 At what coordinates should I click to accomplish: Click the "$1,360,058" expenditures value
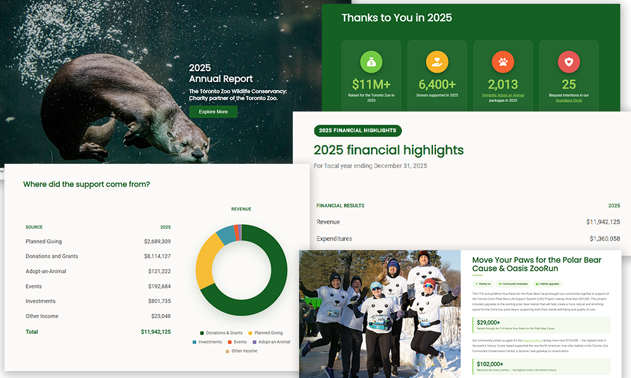point(605,239)
